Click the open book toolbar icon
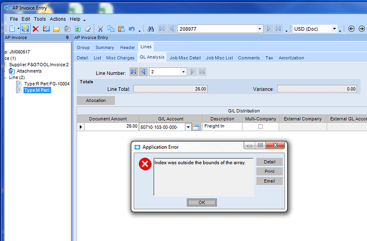This screenshot has height=241, width=367. coord(46,29)
